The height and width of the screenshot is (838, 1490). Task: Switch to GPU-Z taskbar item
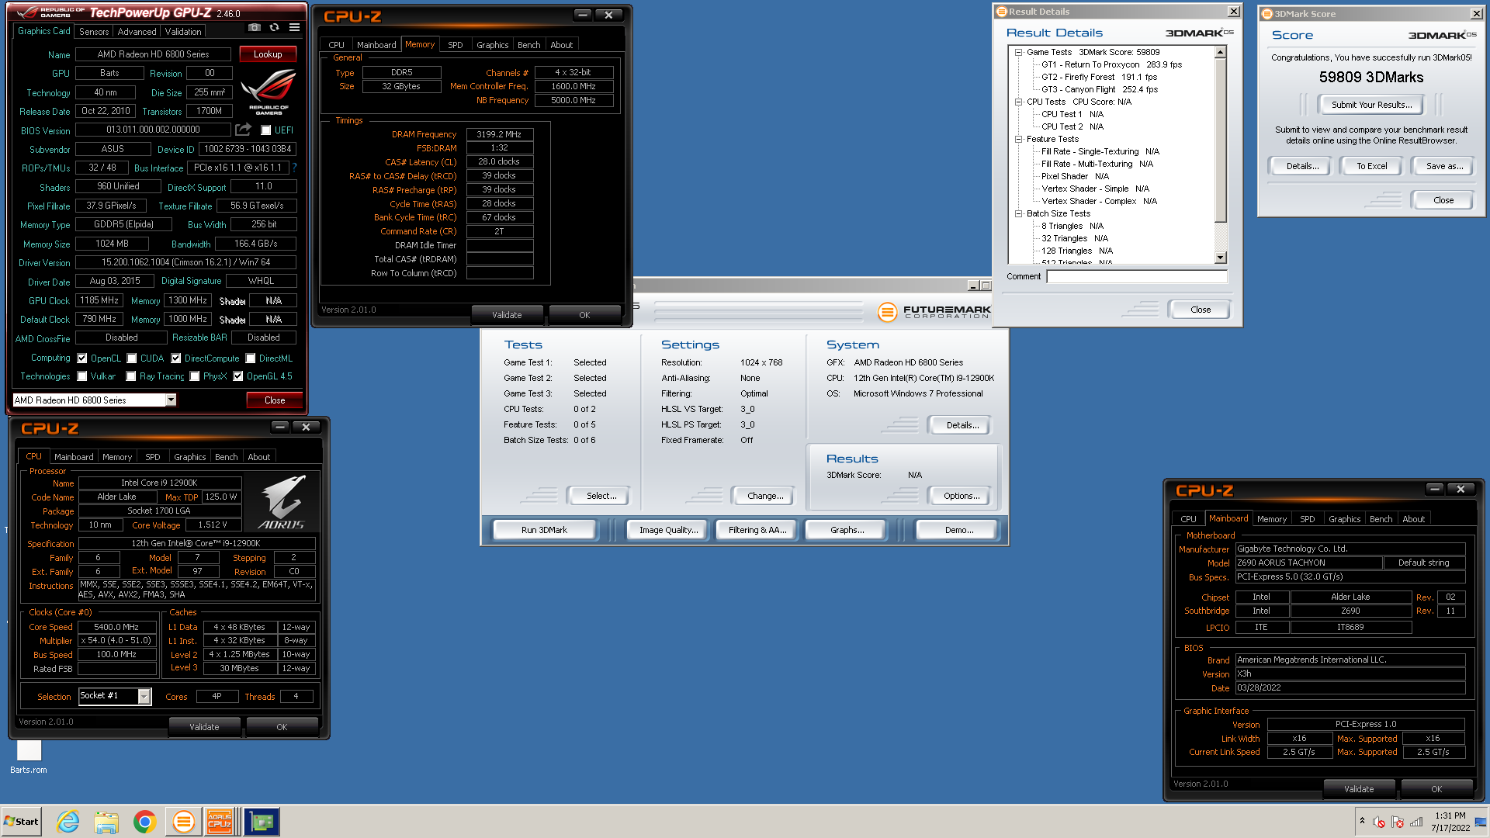coord(262,822)
